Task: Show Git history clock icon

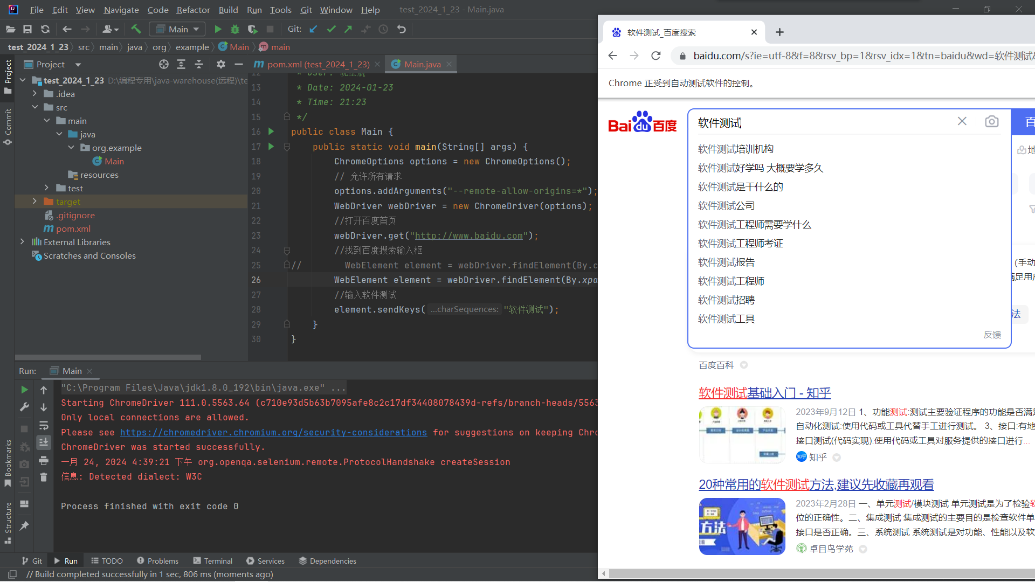Action: point(383,29)
